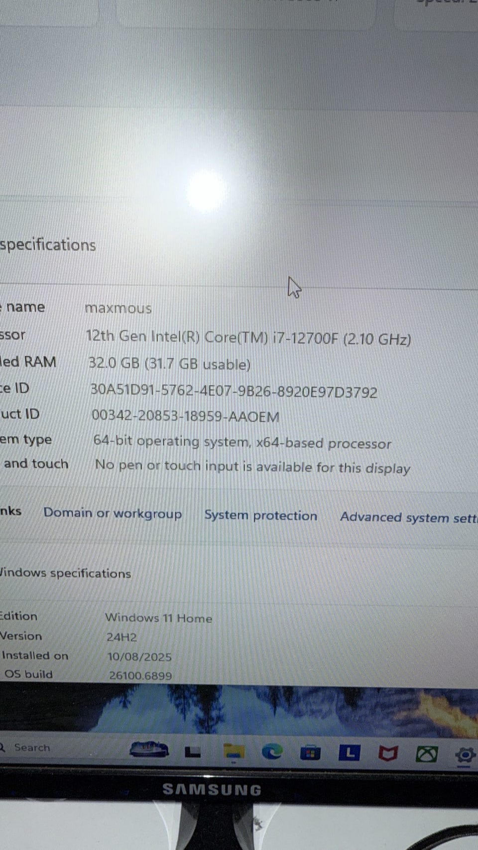The image size is (478, 850).
Task: Open System protection link
Action: coord(260,515)
